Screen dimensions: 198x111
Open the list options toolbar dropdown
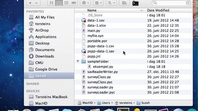tap(111, 3)
